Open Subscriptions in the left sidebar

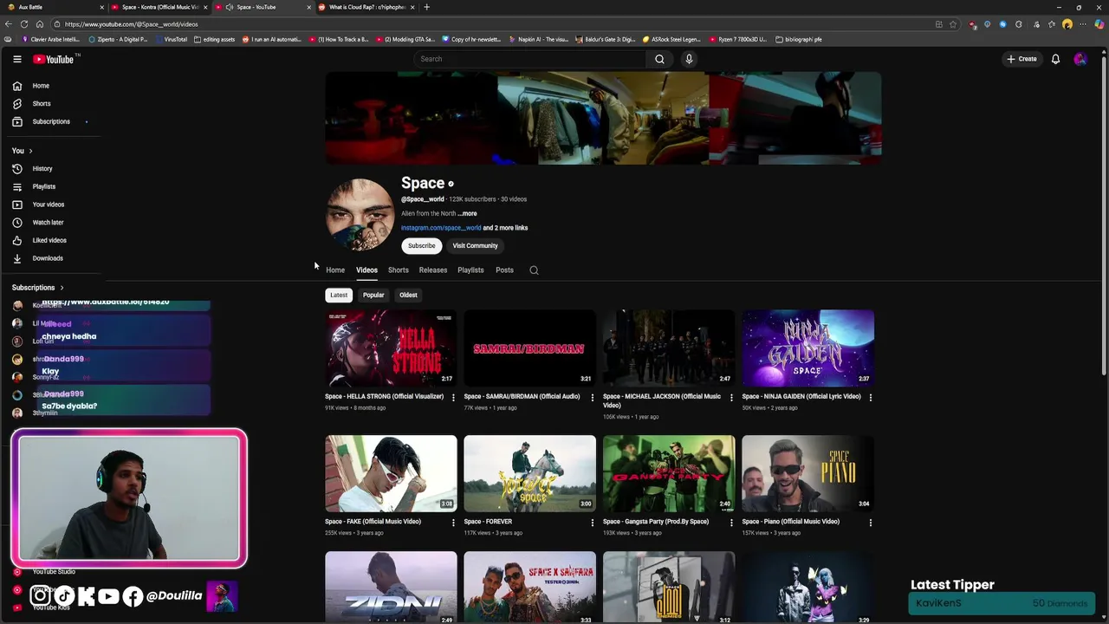tap(52, 121)
